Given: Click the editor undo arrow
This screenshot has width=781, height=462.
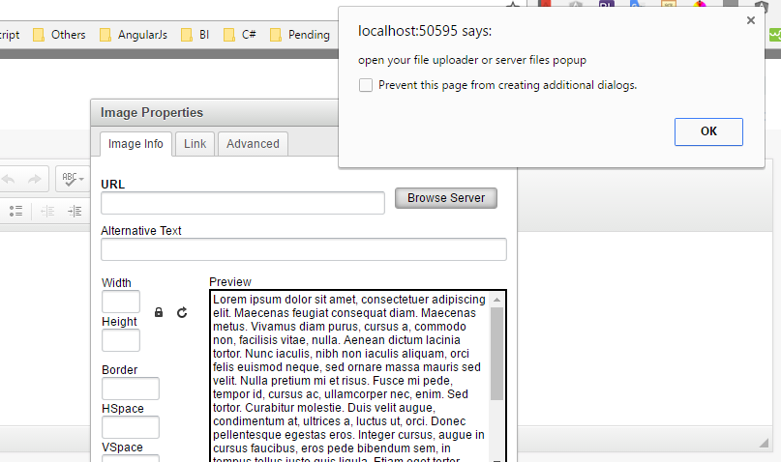Looking at the screenshot, I should coord(9,179).
